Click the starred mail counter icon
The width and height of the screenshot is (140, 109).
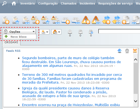91,32
